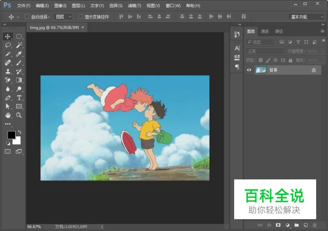Open the 滤镜(T) menu

(x=135, y=6)
